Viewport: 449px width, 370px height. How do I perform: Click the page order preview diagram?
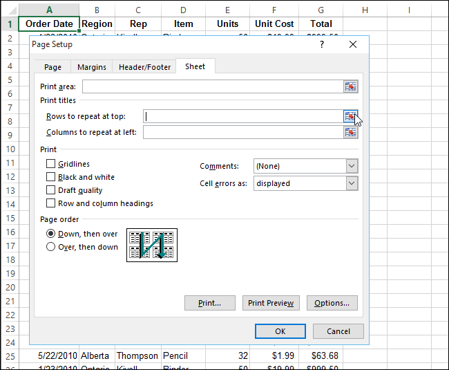(x=152, y=245)
